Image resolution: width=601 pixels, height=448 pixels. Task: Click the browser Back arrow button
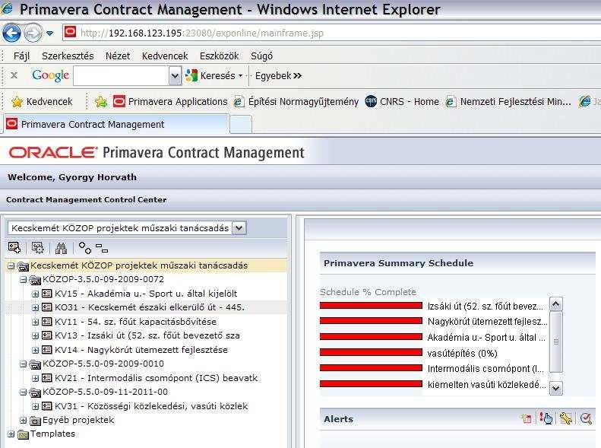pos(12,33)
